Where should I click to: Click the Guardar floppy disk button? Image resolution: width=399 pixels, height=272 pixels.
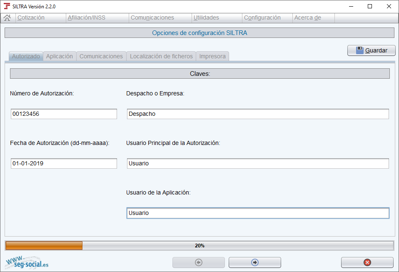pos(371,50)
